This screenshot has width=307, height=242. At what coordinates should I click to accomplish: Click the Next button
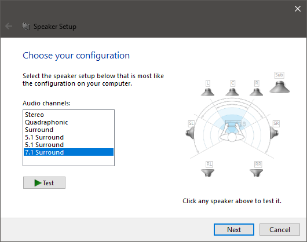234,229
